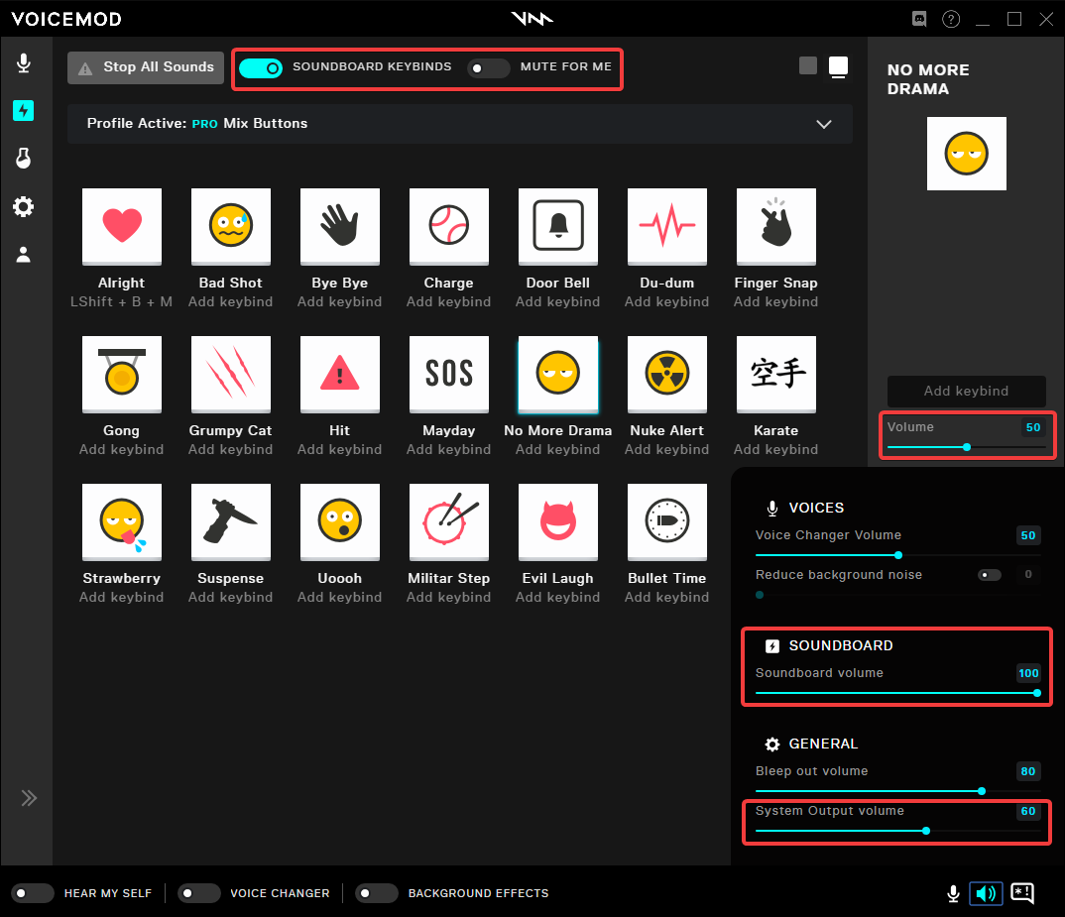Switch to small grid view icon

(808, 65)
